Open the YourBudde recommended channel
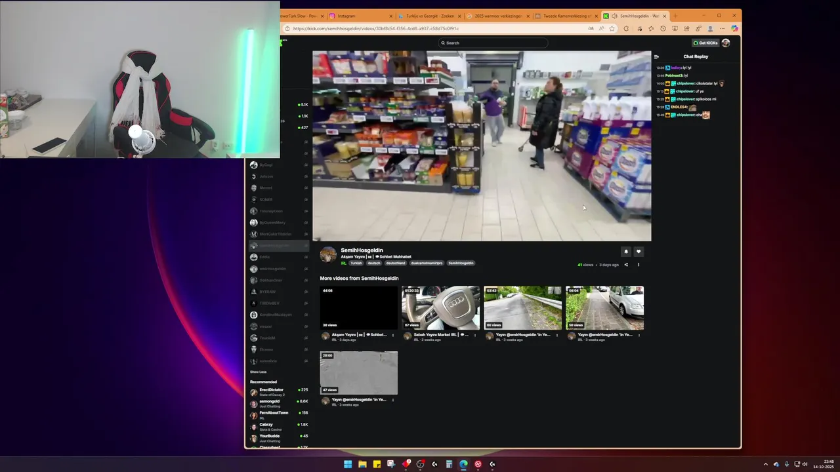This screenshot has height=472, width=840. click(x=279, y=438)
